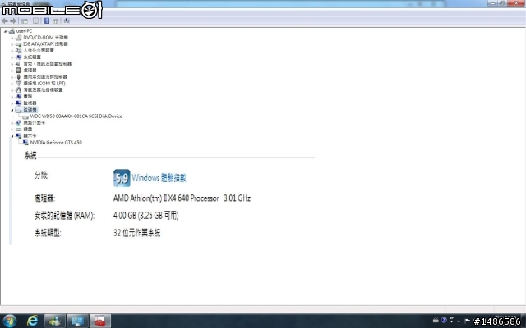Expand the System devices (系統裝置) node
The image size is (526, 328).
pos(12,57)
